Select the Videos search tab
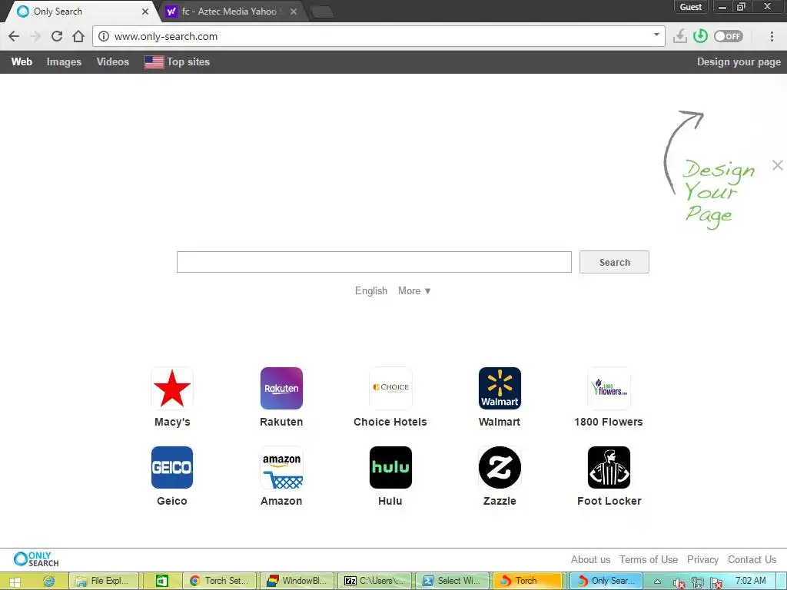Viewport: 787px width, 590px height. [x=113, y=61]
